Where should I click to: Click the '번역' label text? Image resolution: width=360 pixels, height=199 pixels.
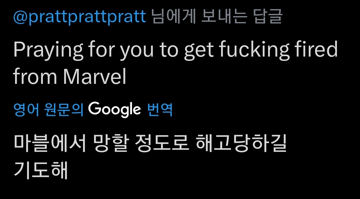point(160,109)
